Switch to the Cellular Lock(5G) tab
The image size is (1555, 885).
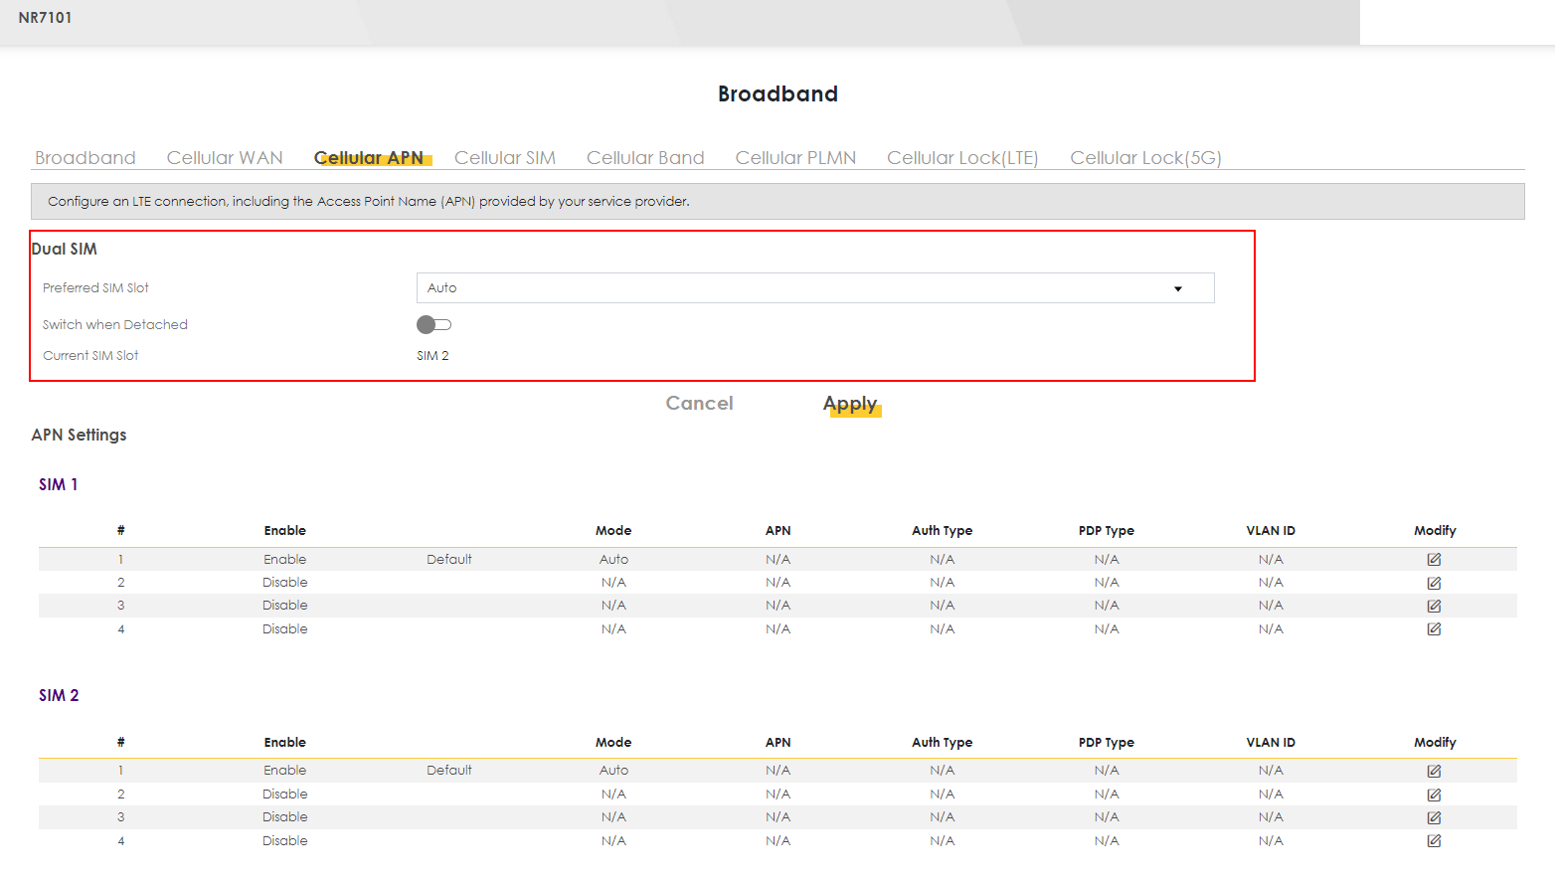coord(1145,158)
